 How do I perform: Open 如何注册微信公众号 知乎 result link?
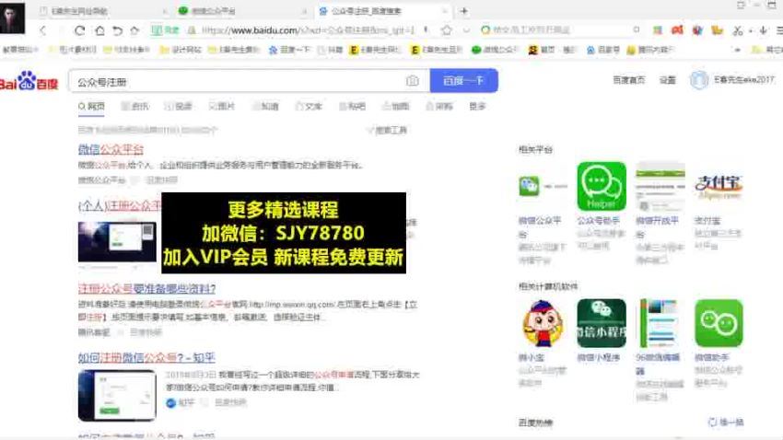tap(146, 357)
